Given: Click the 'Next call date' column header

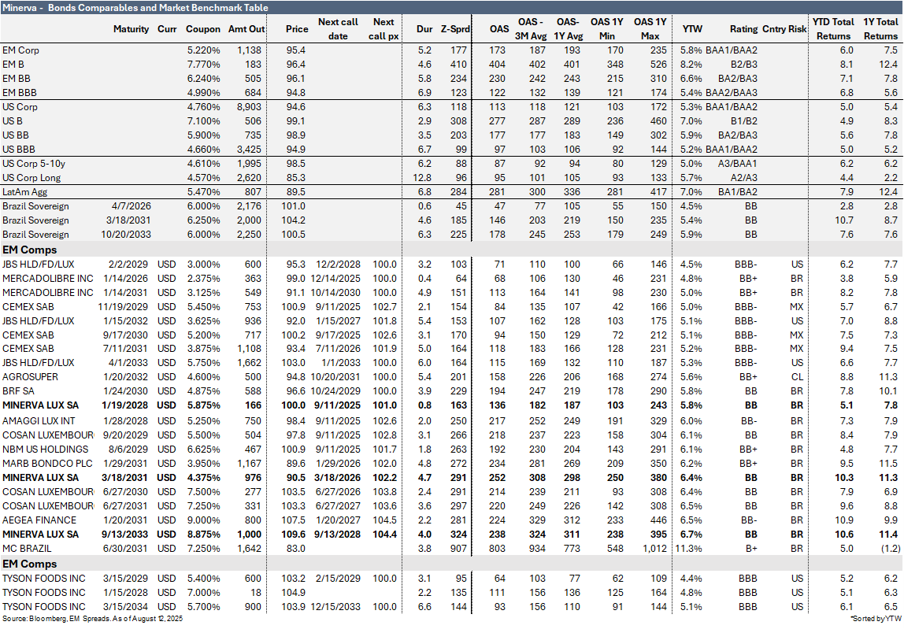Looking at the screenshot, I should [338, 29].
